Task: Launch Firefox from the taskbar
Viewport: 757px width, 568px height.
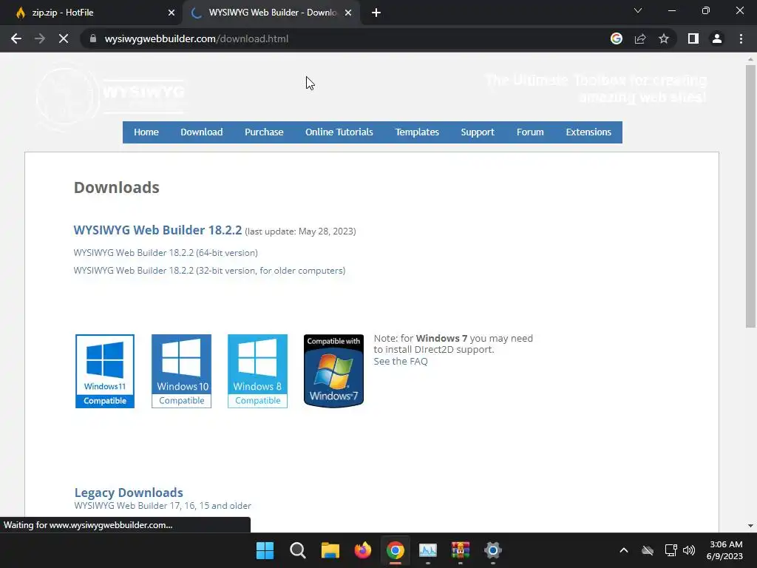Action: (362, 550)
